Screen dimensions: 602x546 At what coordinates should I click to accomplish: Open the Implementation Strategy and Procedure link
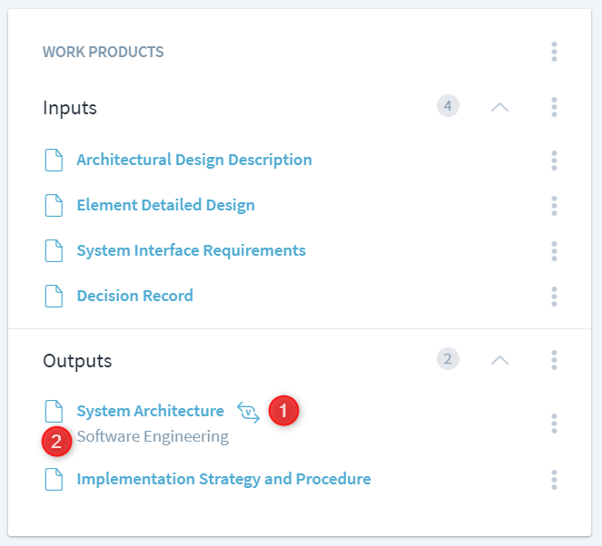223,479
